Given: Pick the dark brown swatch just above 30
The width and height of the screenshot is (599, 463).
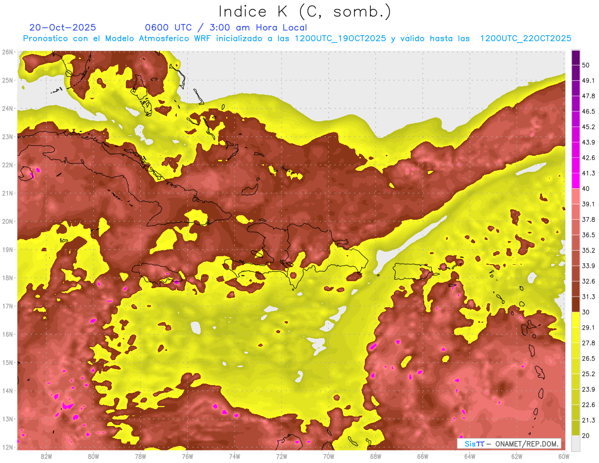Looking at the screenshot, I should (576, 304).
